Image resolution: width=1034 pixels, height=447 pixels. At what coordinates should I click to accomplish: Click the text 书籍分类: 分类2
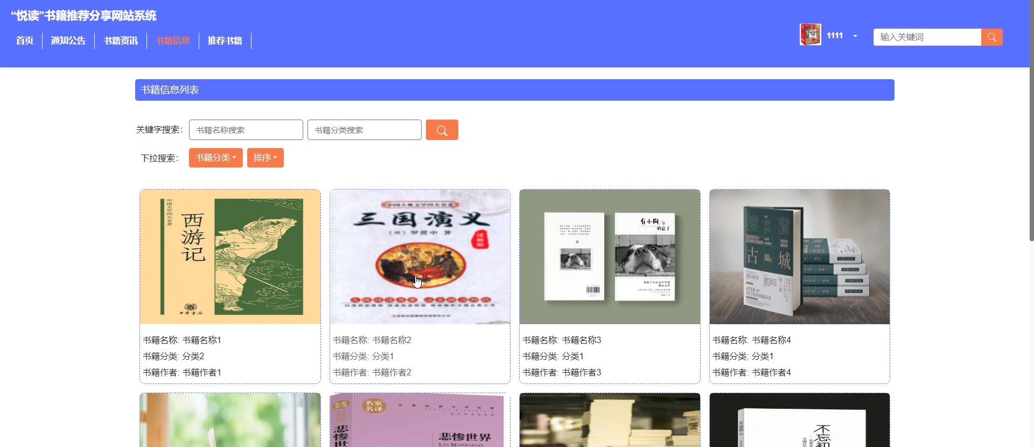tap(173, 357)
